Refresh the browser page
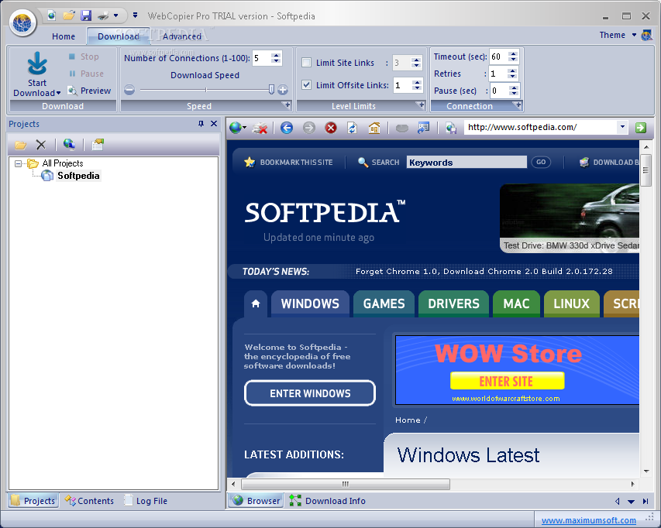 click(353, 128)
